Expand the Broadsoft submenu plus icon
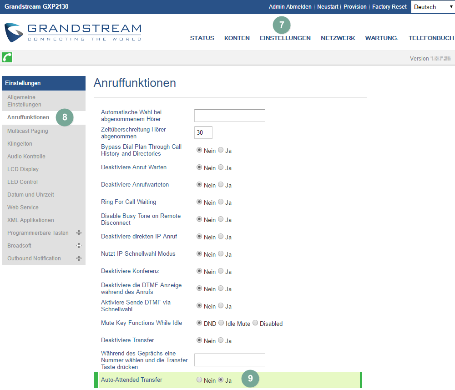Screen dimensions: 455x390 79,246
